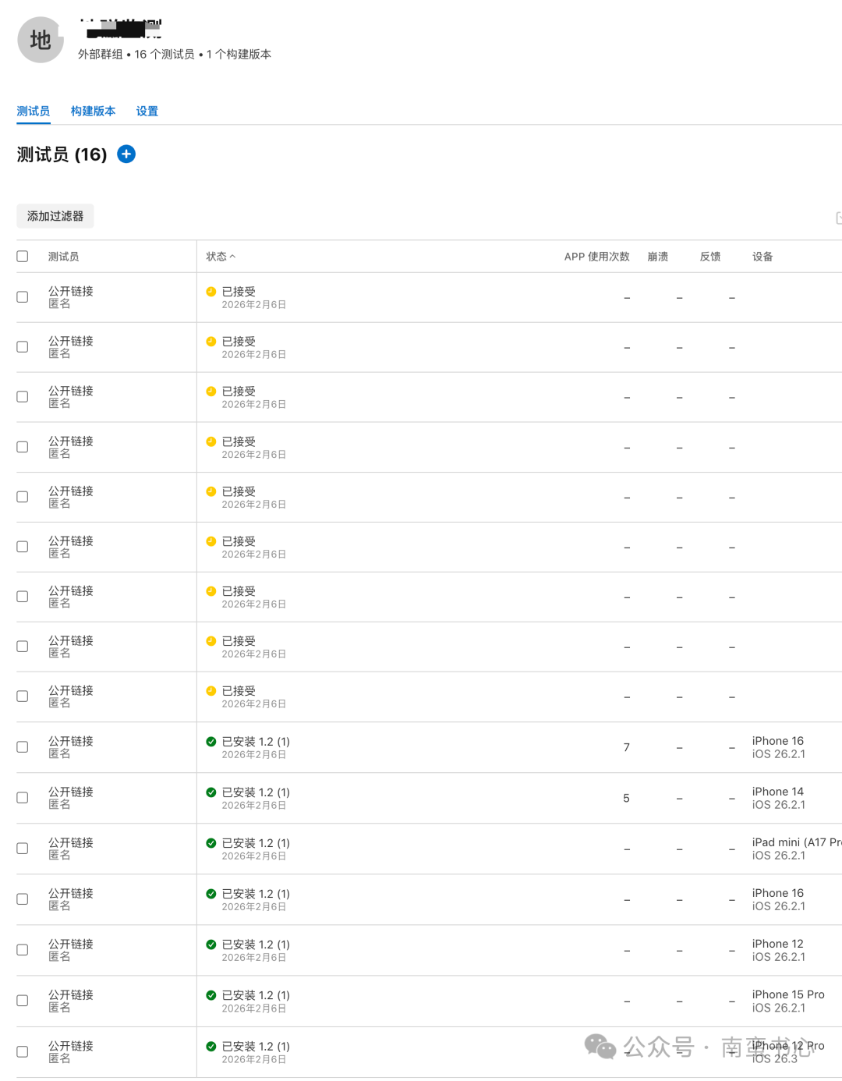This screenshot has height=1081, width=842.
Task: Click the round 地 group avatar
Action: click(x=41, y=40)
